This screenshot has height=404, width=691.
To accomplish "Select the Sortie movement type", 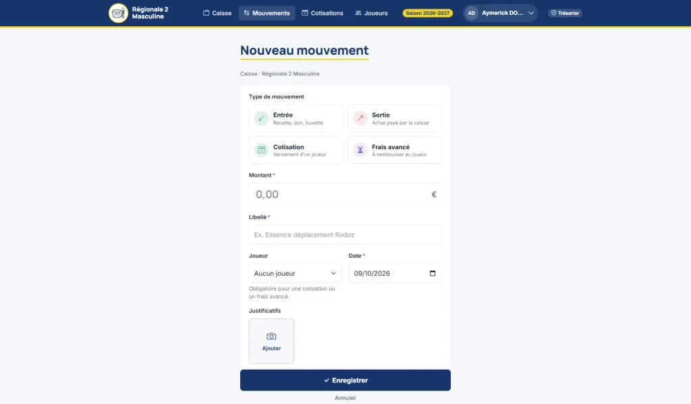I will (394, 118).
